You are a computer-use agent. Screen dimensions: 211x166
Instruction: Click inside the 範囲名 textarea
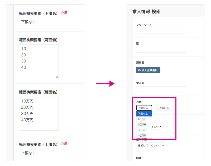pos(39,114)
